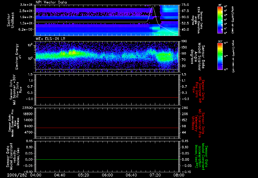Click the red "MU Scanner Inh" axis title
The width and height of the screenshot is (258, 178).
198,90
